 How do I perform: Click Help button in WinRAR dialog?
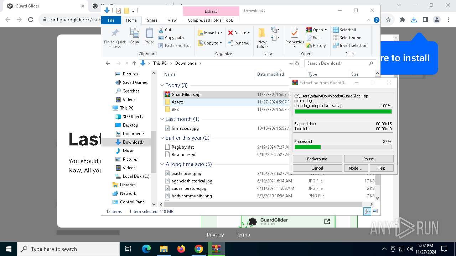[x=381, y=168]
